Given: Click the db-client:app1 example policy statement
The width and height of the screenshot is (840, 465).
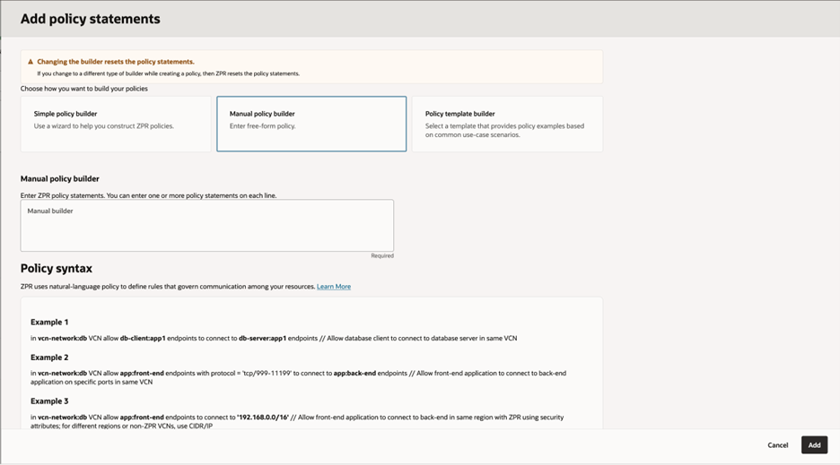Looking at the screenshot, I should 274,339.
